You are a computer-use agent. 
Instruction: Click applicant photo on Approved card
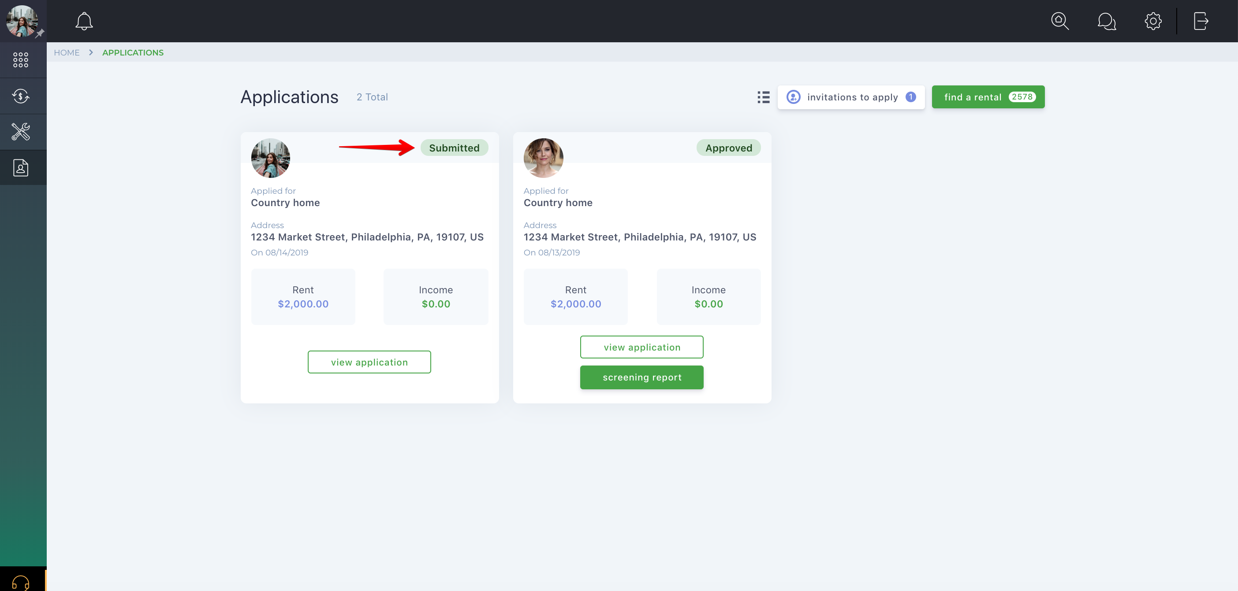(543, 158)
